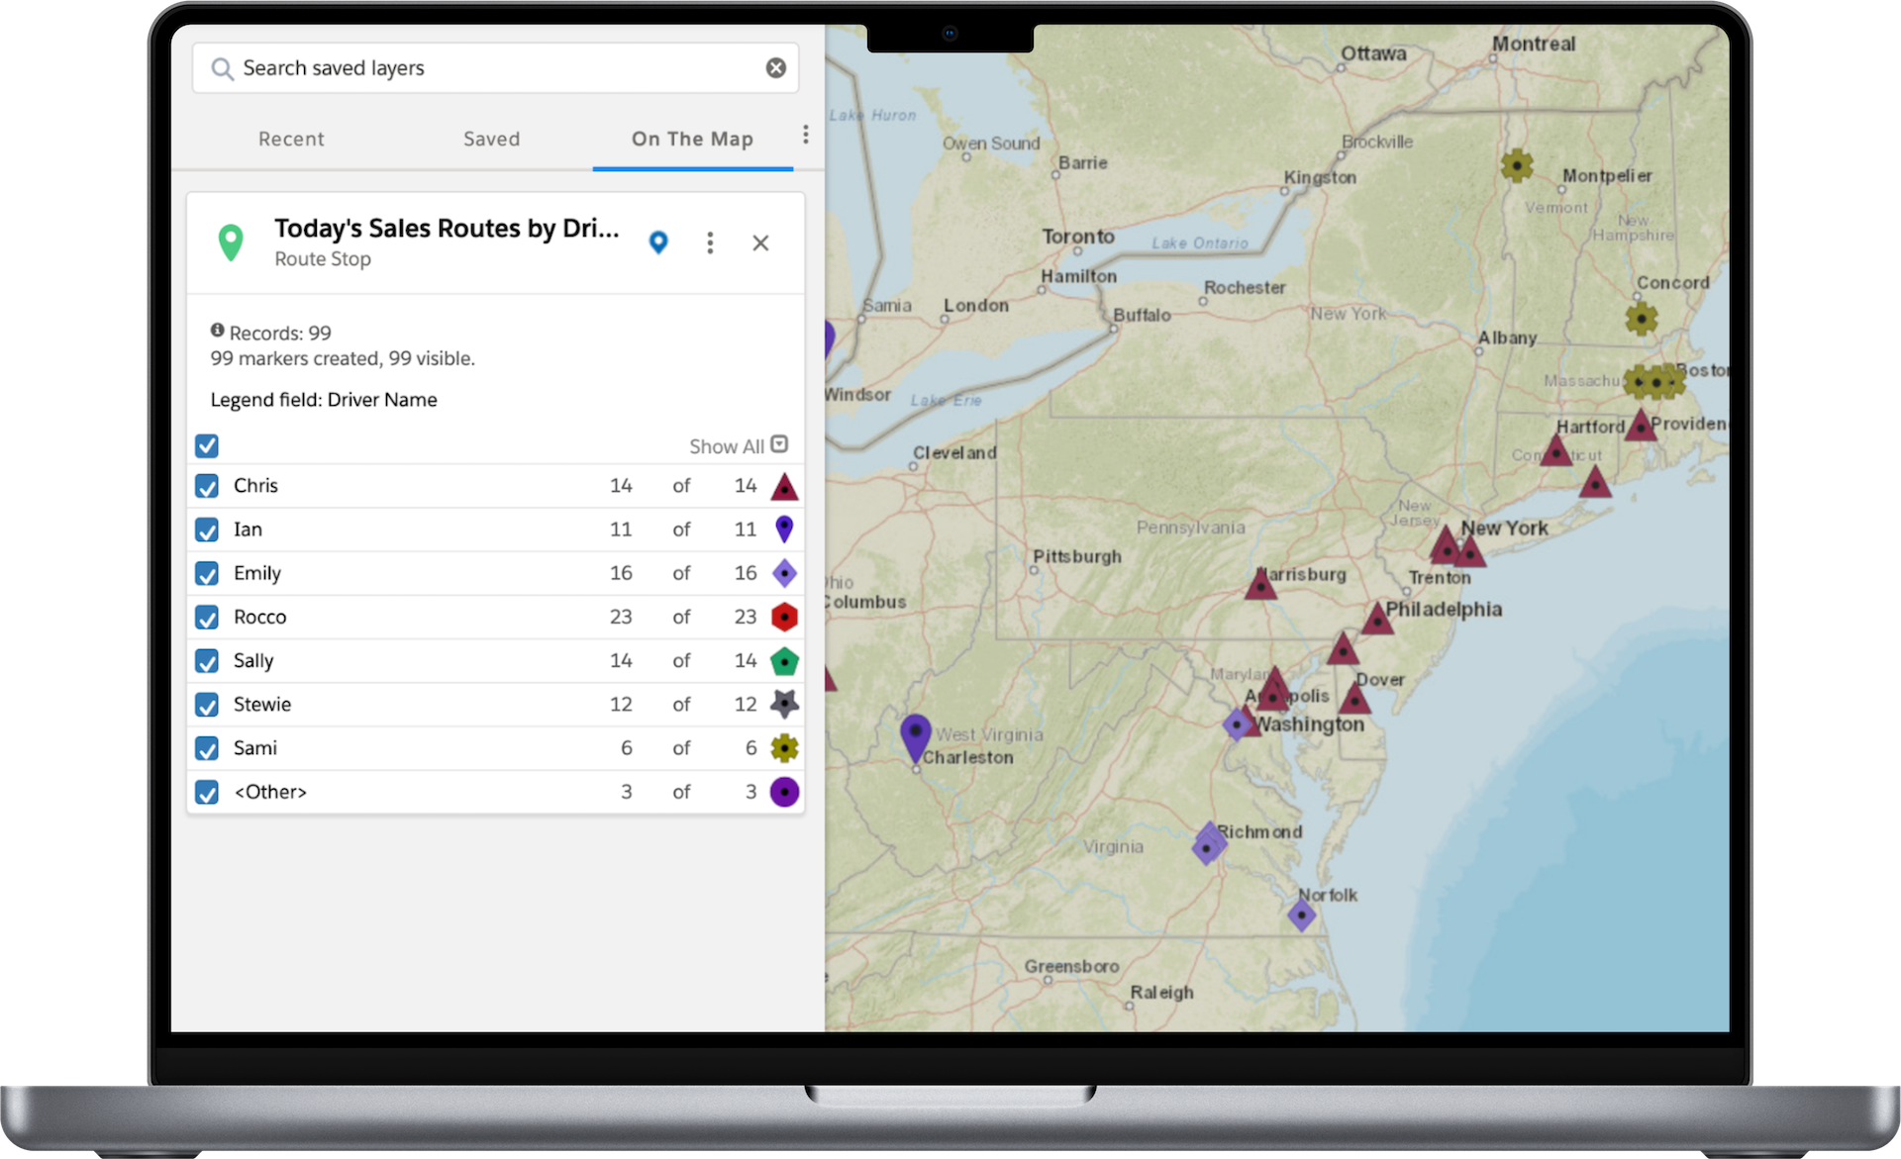Clear the search saved layers field

click(776, 67)
